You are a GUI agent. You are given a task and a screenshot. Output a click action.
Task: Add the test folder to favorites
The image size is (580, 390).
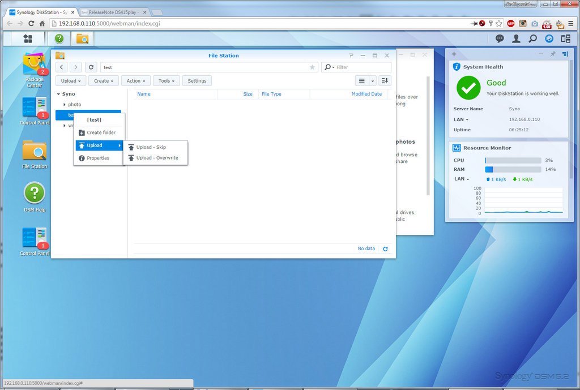[312, 67]
